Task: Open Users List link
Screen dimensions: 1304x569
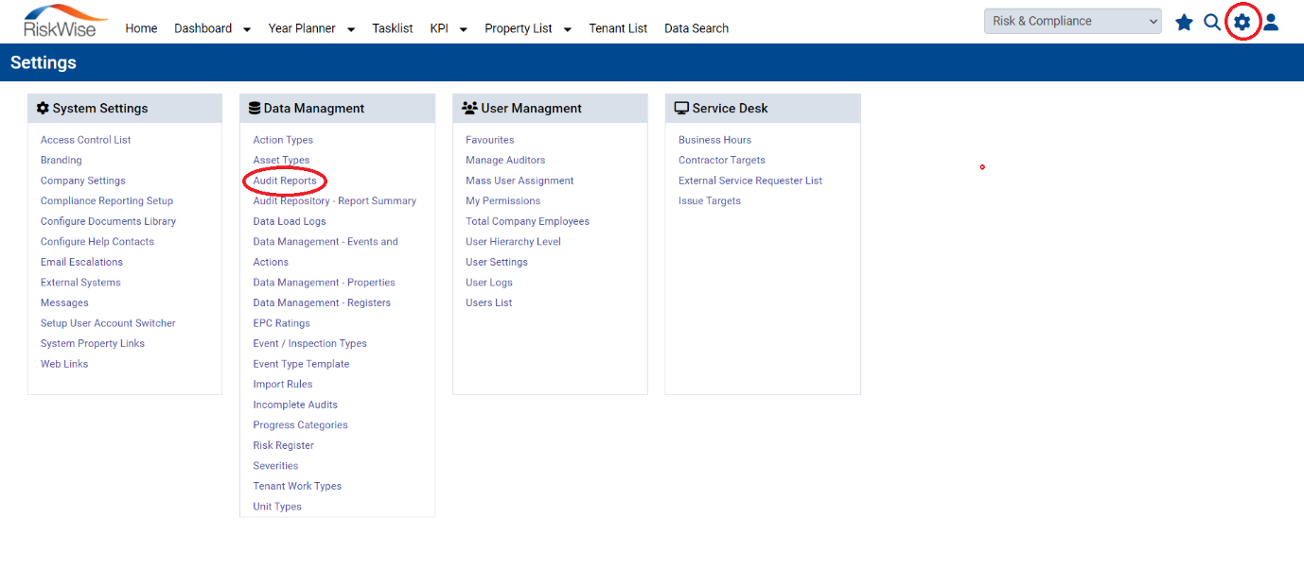Action: pos(489,303)
